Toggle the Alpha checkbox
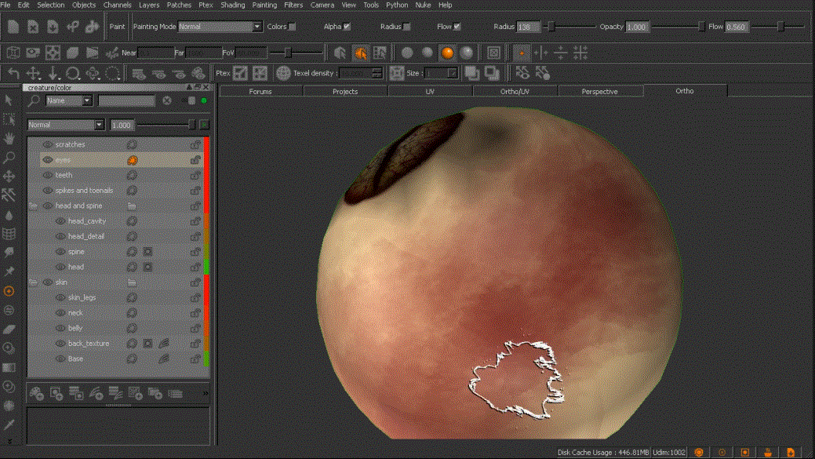 (347, 27)
